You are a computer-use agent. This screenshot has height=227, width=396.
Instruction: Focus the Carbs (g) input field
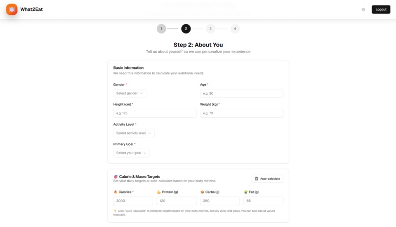point(220,201)
